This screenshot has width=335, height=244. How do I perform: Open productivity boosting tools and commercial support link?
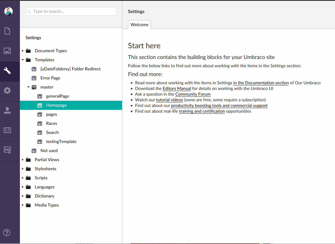219,106
